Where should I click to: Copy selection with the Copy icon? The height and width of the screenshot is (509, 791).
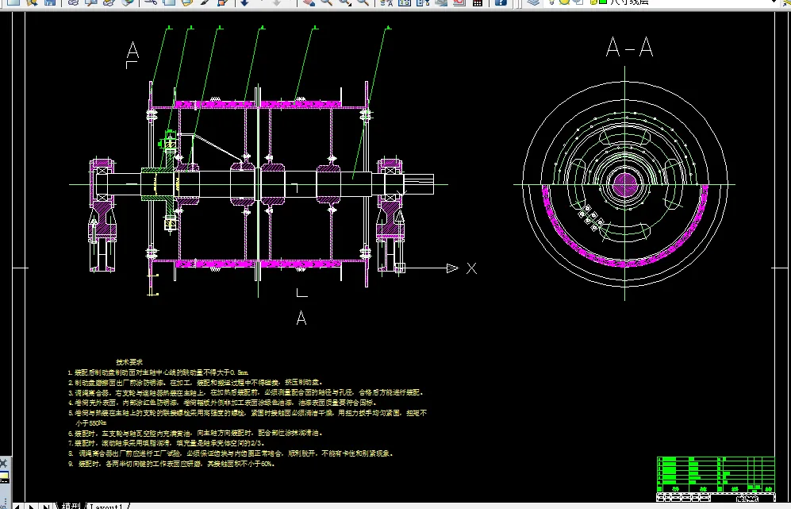pyautogui.click(x=169, y=2)
